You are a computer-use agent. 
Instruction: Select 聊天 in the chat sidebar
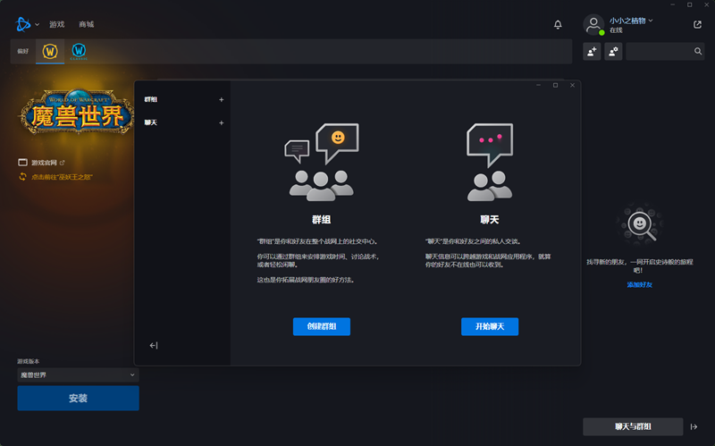pyautogui.click(x=151, y=122)
